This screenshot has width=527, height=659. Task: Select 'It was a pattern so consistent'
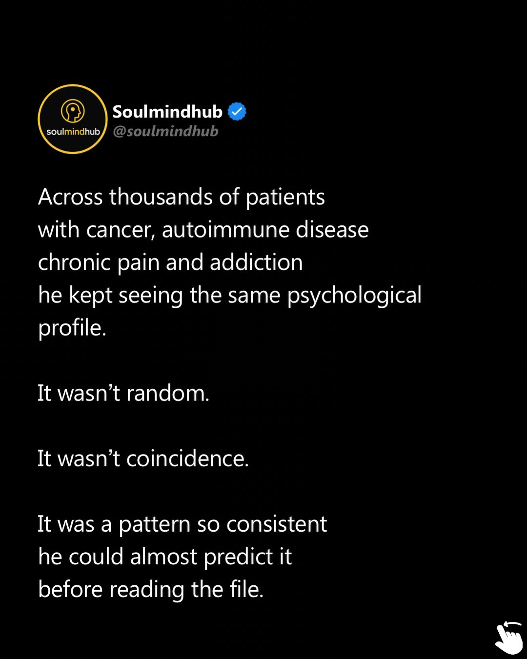pos(182,525)
